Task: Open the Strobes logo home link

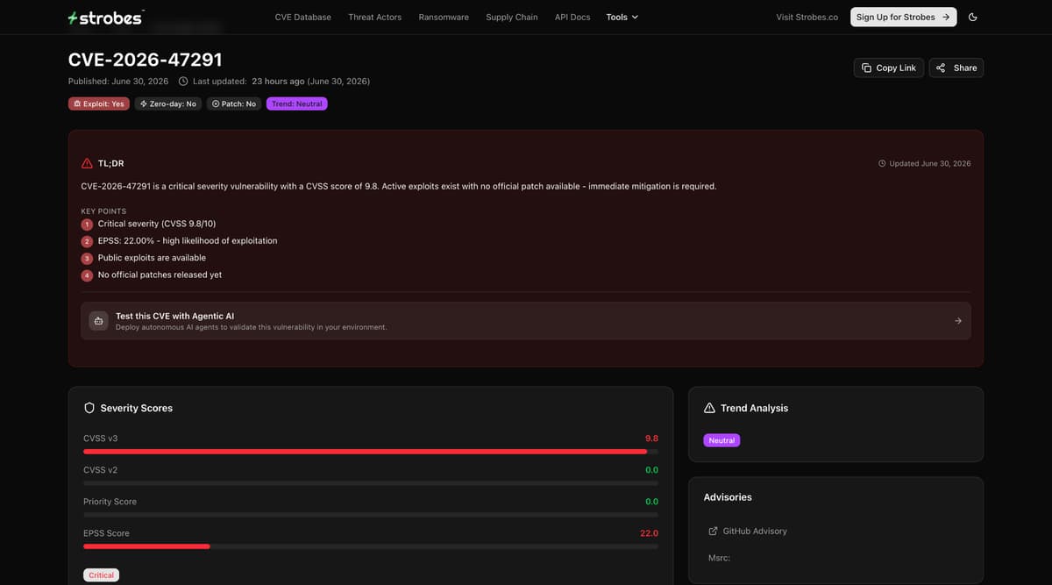Action: point(106,18)
